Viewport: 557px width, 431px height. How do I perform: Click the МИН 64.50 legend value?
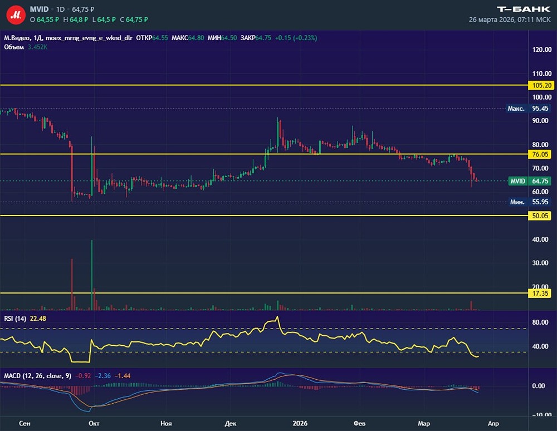point(222,38)
